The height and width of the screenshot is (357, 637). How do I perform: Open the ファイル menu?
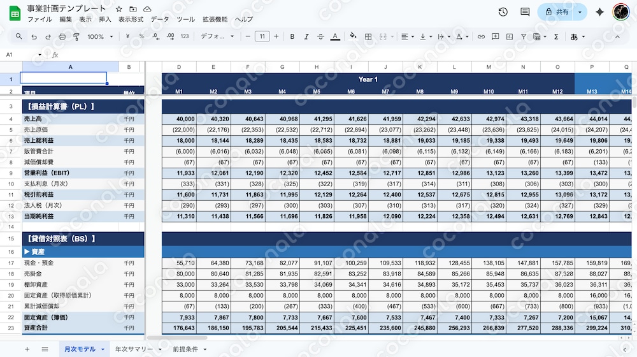tap(39, 20)
